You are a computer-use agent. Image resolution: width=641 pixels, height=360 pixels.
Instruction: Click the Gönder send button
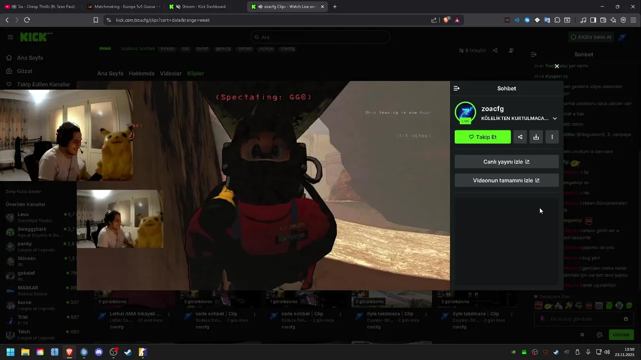pyautogui.click(x=621, y=334)
